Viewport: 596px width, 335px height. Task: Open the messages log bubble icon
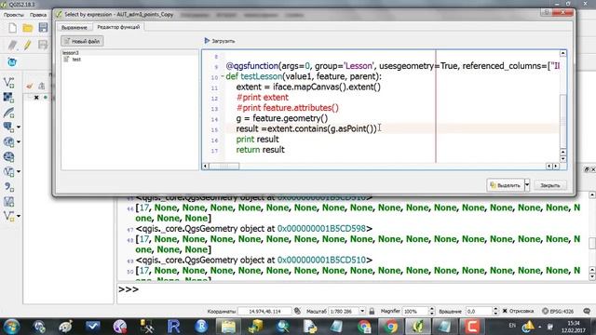click(x=587, y=311)
